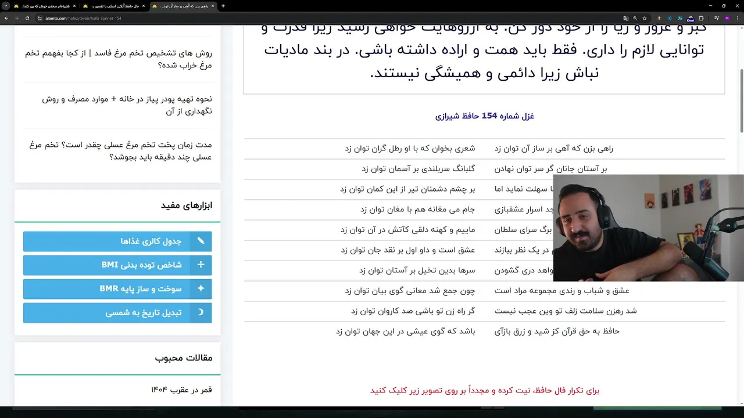Open site info icon beside alamto.com URL
Screen dimensions: 744x418
click(40, 18)
